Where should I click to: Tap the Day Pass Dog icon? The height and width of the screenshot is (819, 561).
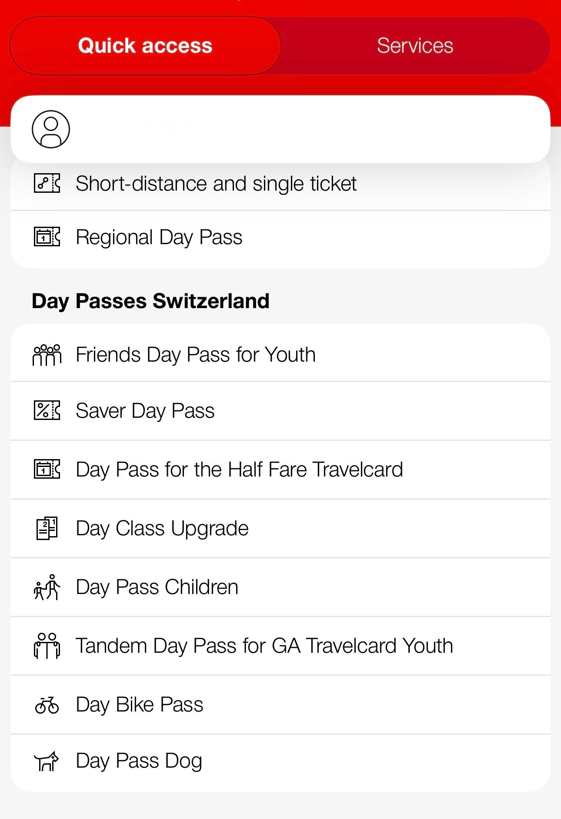(47, 761)
